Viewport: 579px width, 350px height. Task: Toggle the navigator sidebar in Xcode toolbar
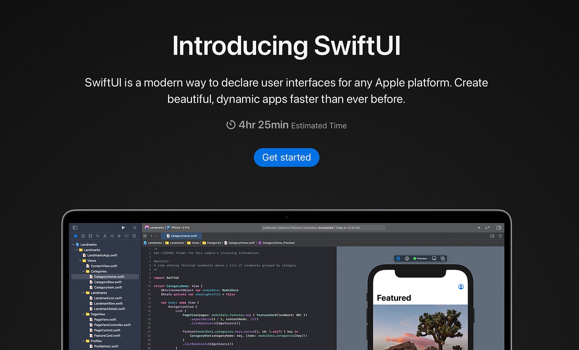click(75, 228)
